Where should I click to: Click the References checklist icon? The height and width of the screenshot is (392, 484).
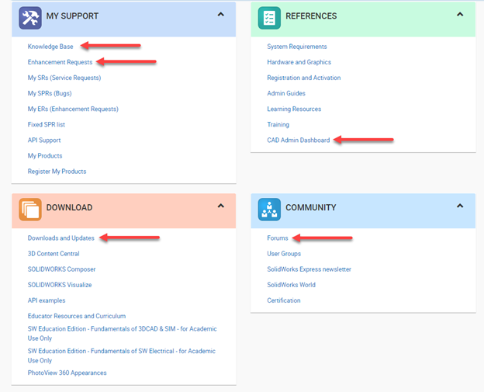269,18
